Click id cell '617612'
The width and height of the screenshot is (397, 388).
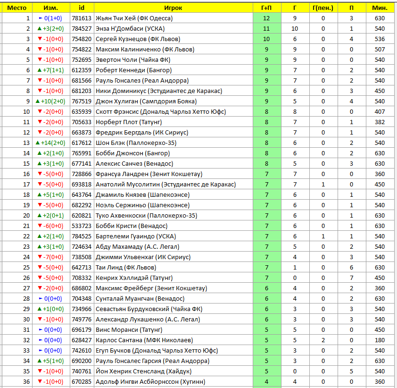(82, 143)
